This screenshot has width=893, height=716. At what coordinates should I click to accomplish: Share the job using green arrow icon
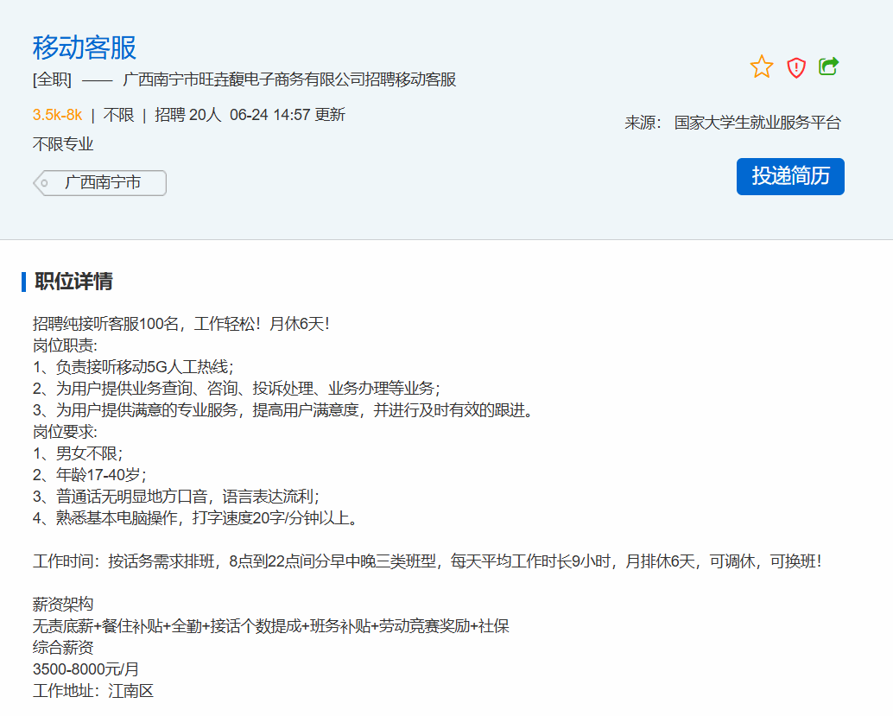click(x=828, y=67)
